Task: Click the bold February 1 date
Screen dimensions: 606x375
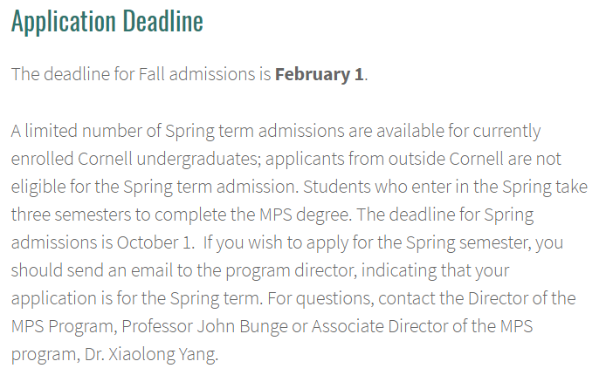Action: [x=319, y=74]
